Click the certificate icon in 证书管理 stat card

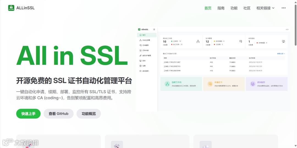(x=241, y=41)
